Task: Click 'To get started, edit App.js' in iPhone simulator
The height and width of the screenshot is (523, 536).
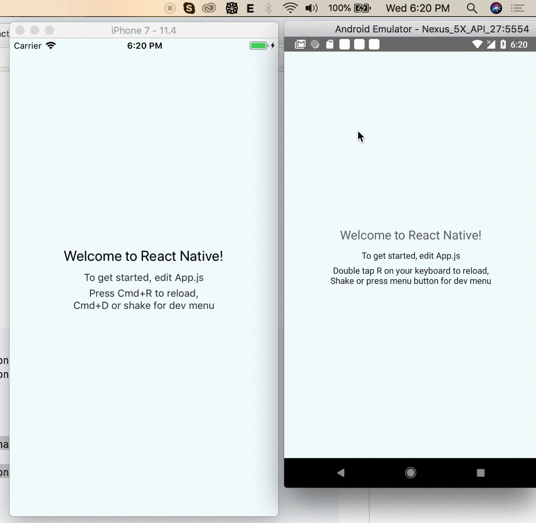Action: click(x=144, y=277)
